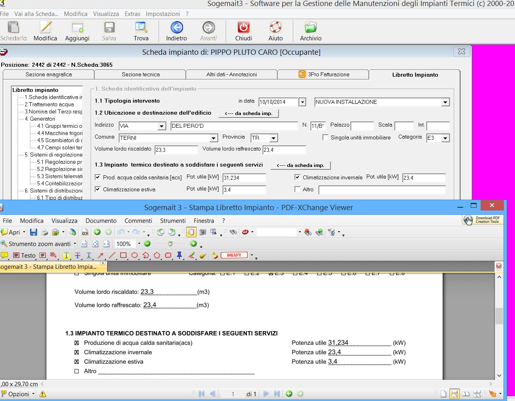Select the Hand tool in PDF viewer
The width and height of the screenshot is (515, 401).
coord(191,232)
